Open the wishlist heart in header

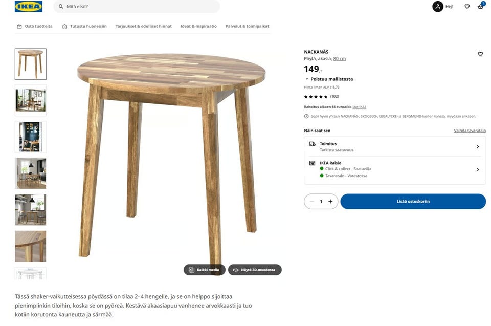(x=467, y=7)
